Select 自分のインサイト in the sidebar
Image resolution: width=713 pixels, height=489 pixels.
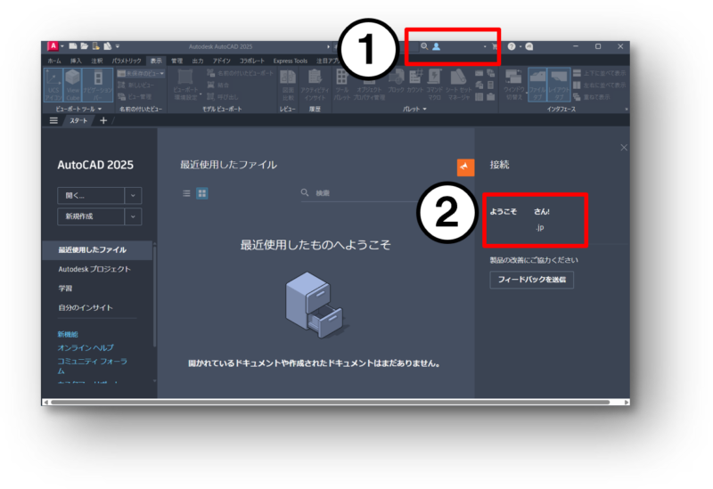pos(85,307)
